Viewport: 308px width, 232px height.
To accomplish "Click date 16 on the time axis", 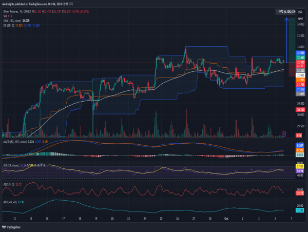I will click(x=47, y=219).
